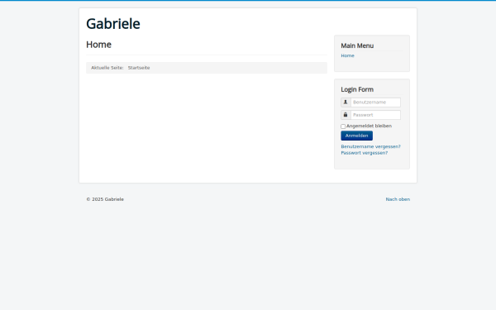Screen dimensions: 496x310
Task: Click the user icon beside Benutzername
Action: tap(346, 103)
